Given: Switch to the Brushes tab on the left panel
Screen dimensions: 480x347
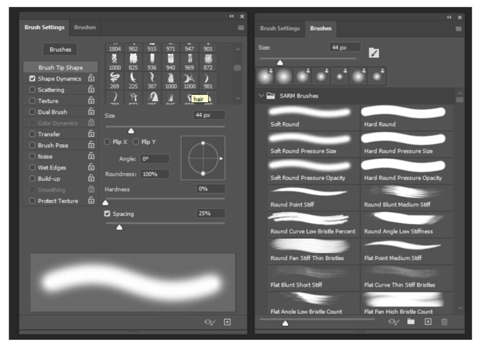Looking at the screenshot, I should point(84,28).
